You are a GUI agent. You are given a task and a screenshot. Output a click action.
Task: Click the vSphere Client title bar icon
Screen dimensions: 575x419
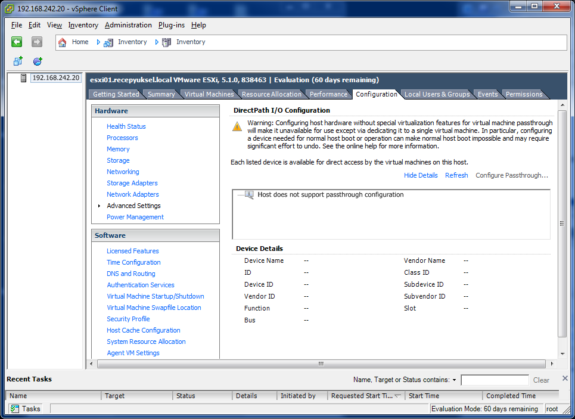[9, 9]
